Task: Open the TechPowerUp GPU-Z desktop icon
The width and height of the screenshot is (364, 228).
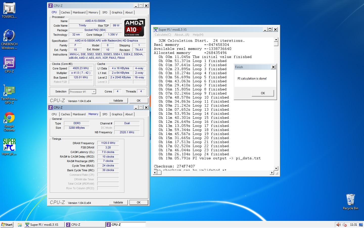Action: (9, 94)
